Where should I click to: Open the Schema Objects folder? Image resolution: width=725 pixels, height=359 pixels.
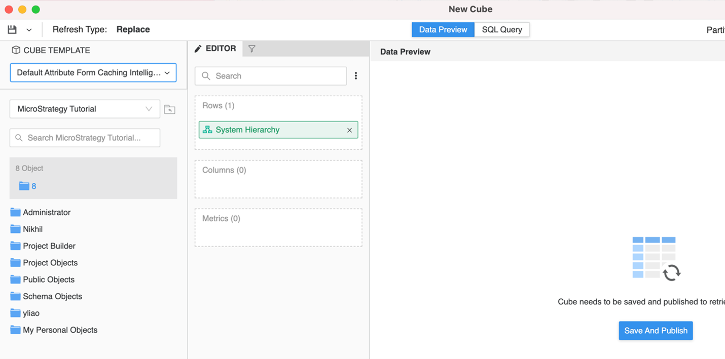click(x=52, y=296)
